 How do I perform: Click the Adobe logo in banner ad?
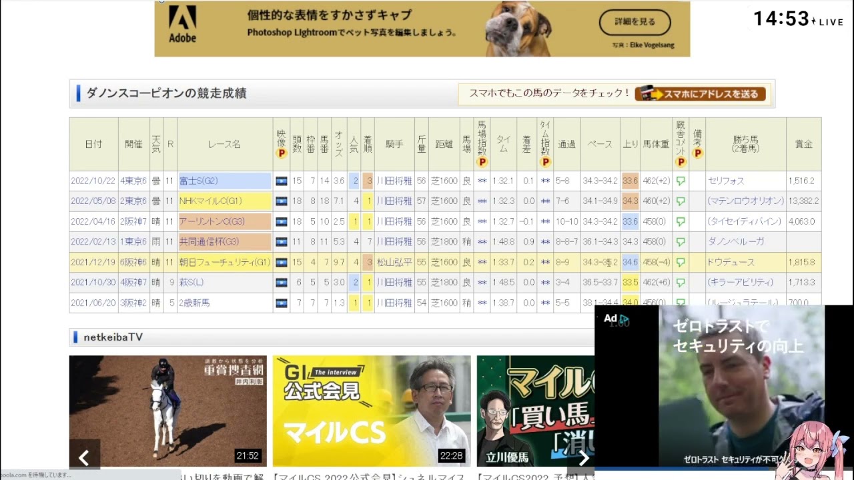[x=182, y=23]
